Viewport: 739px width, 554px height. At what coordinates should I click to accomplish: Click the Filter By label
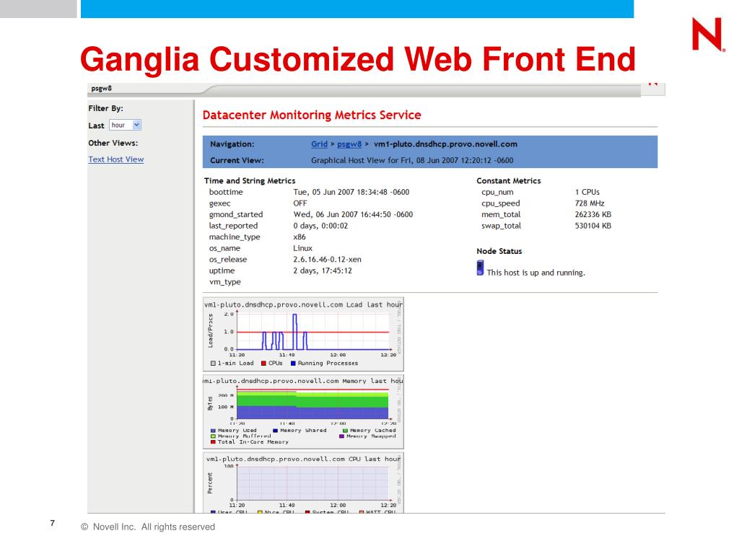click(x=105, y=108)
